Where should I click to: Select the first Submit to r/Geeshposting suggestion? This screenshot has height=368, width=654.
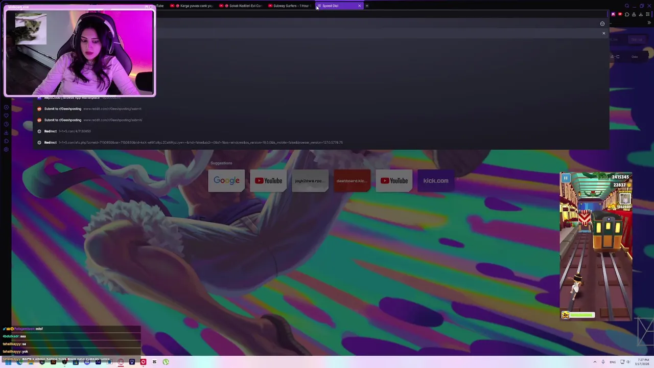tap(322, 109)
